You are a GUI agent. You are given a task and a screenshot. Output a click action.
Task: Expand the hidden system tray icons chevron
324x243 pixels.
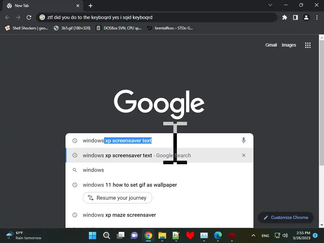click(253, 235)
